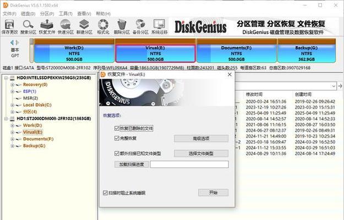The height and width of the screenshot is (220, 344).
Task: Collapse the HD1 ST2000DM008 disk node
Action: pyautogui.click(x=6, y=119)
